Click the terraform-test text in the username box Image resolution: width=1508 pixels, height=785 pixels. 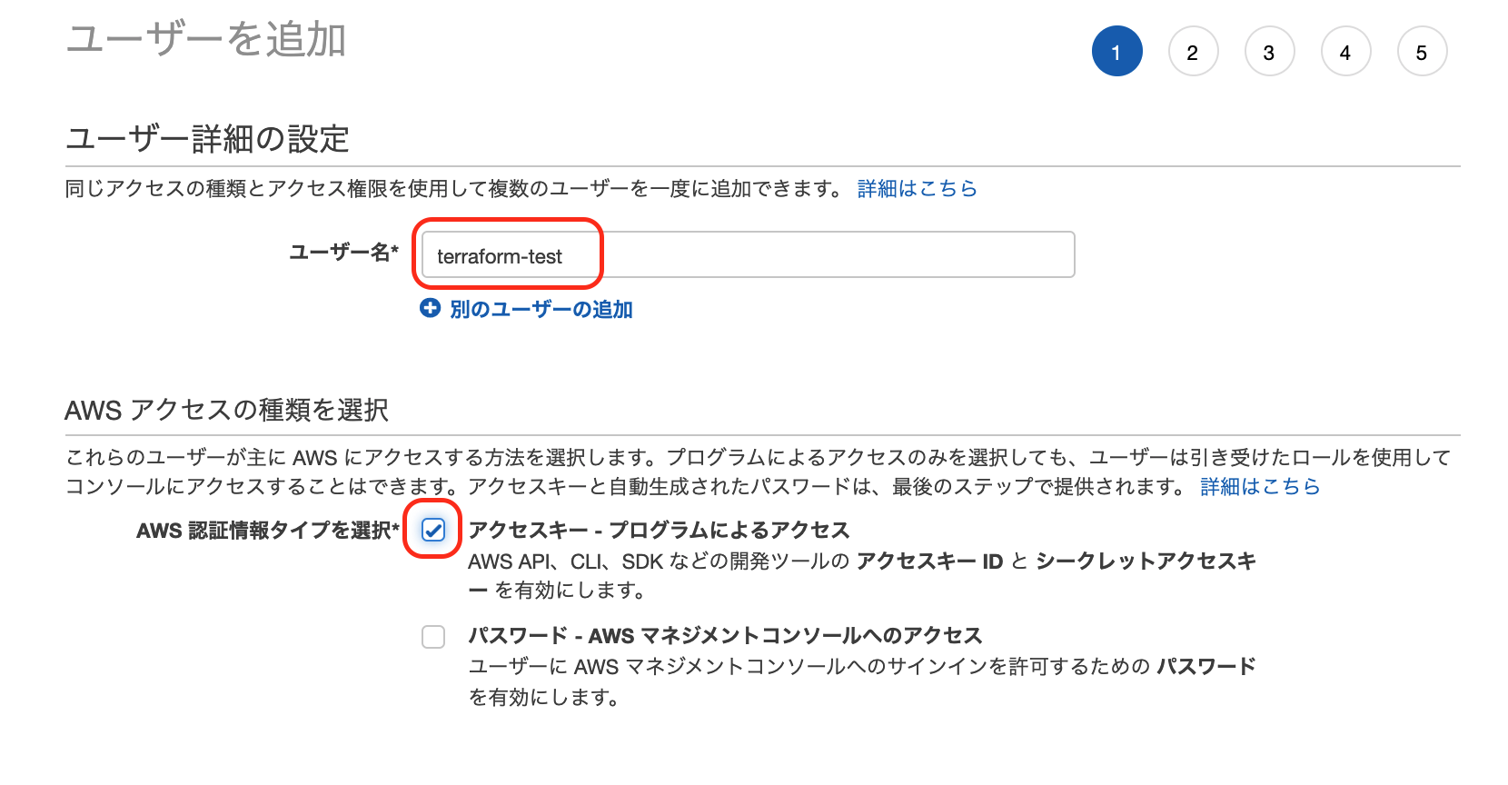tap(500, 255)
